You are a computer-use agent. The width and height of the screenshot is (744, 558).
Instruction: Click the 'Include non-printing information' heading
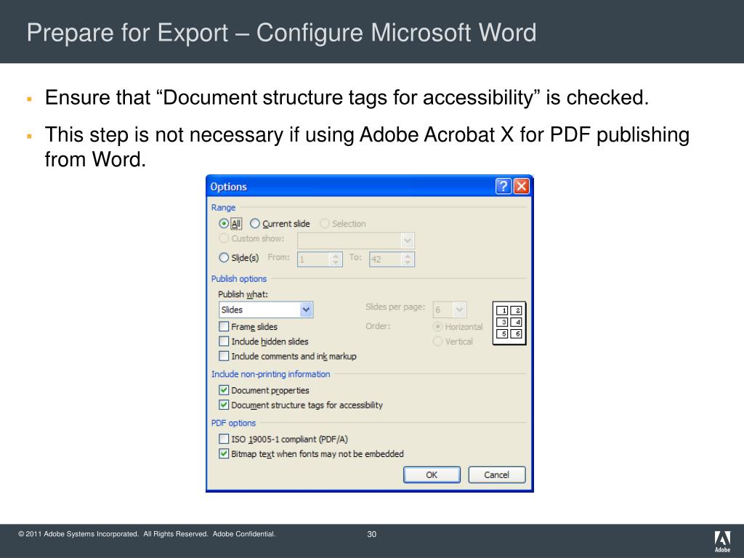pos(270,374)
